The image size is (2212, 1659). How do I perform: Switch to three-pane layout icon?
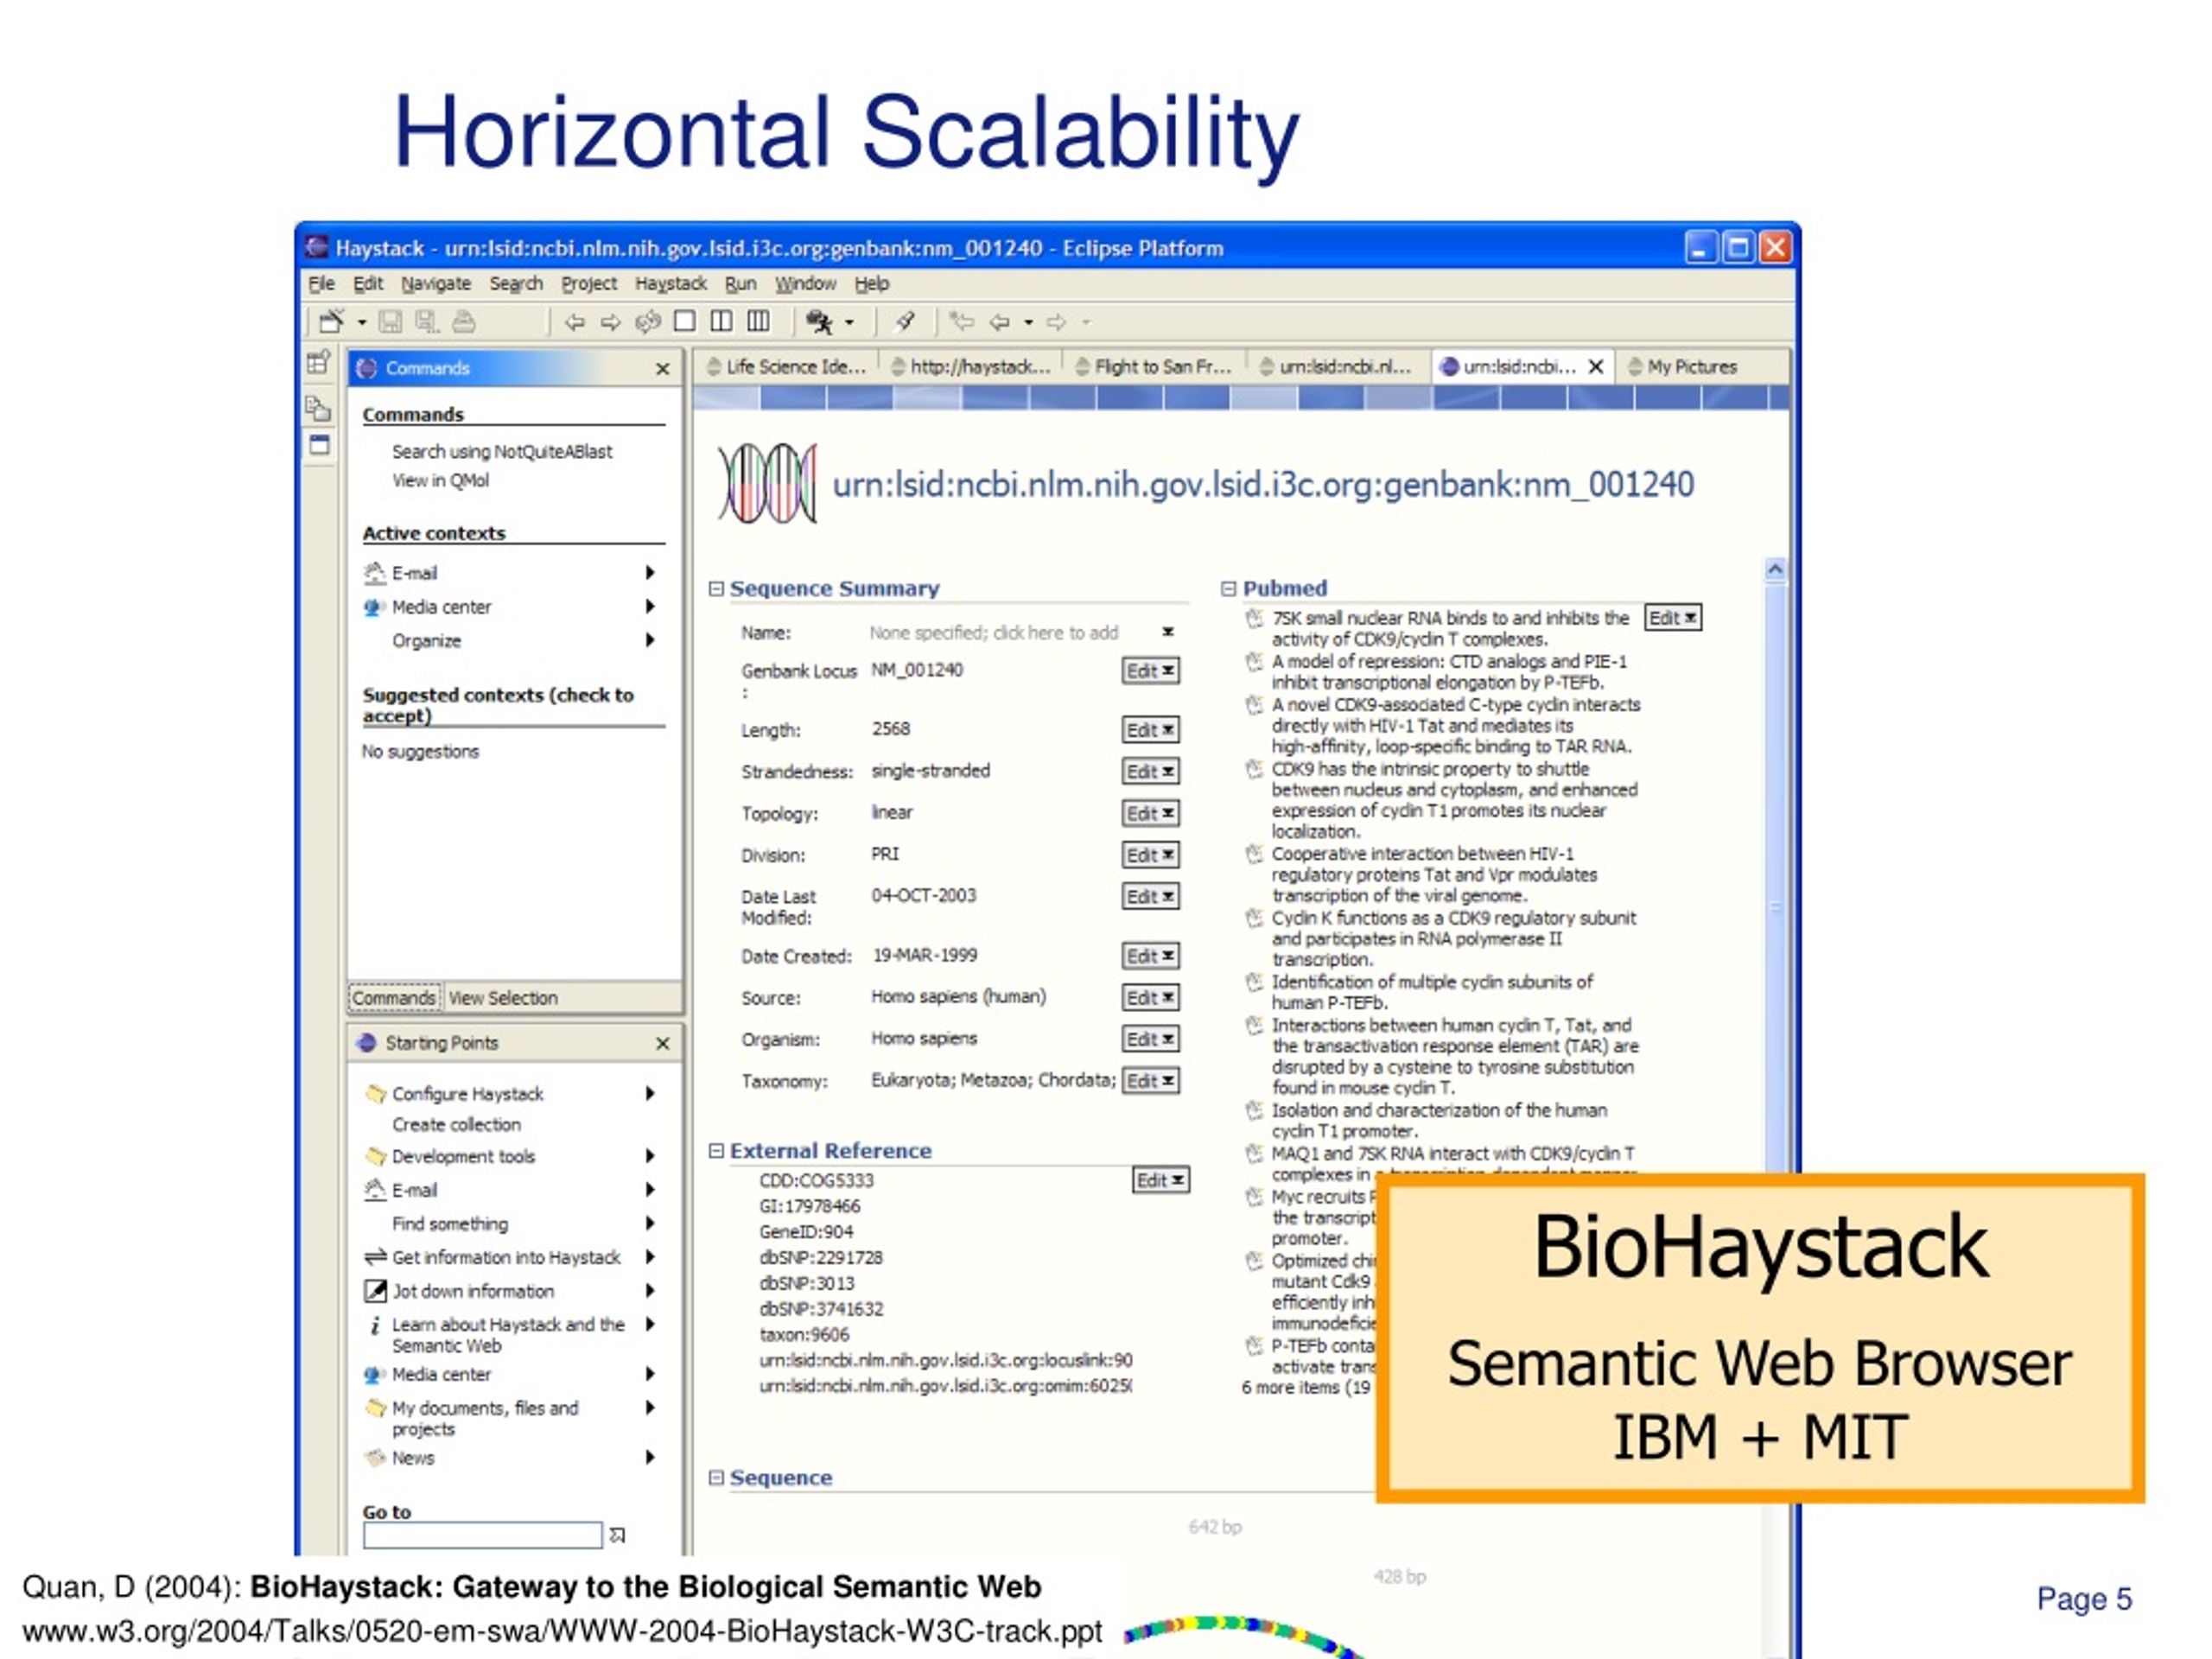coord(759,320)
